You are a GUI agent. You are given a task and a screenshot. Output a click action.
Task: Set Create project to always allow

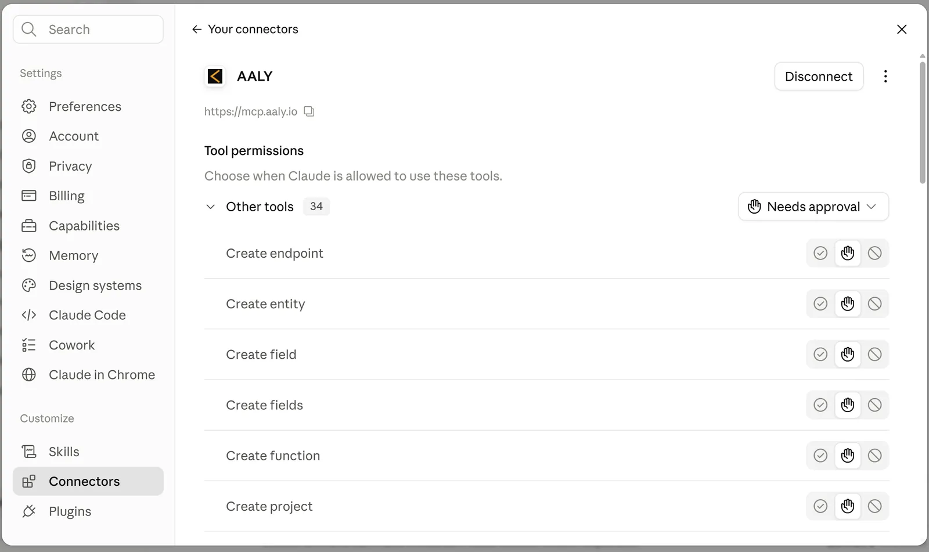(820, 506)
